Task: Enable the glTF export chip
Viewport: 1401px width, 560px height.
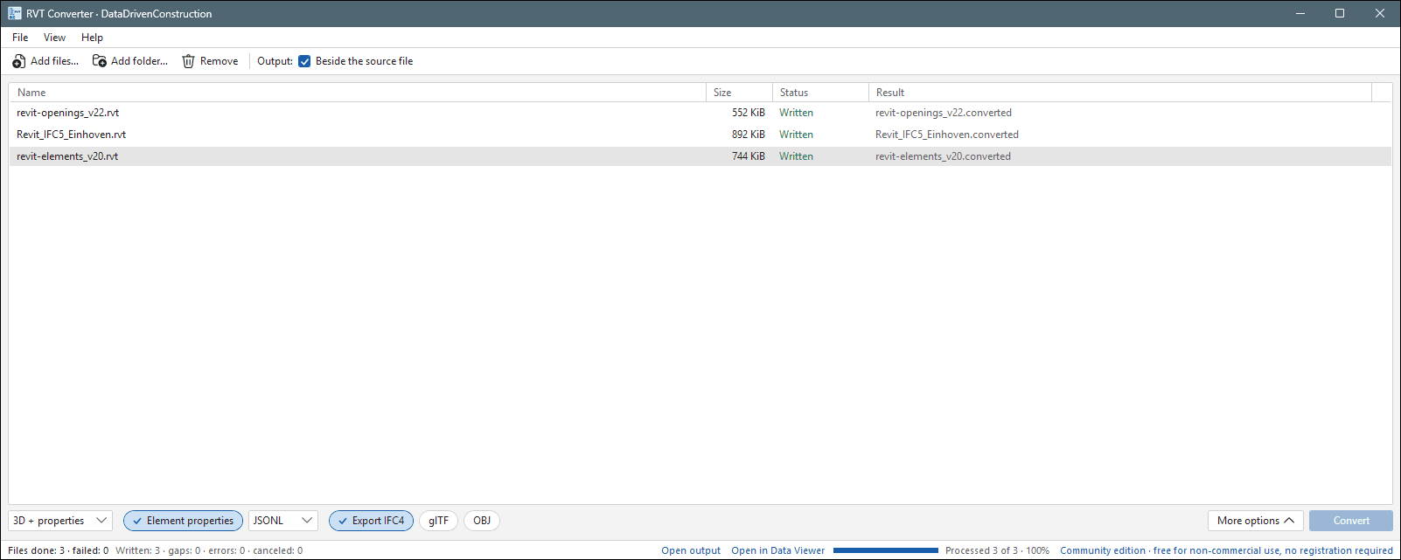Action: (x=438, y=521)
